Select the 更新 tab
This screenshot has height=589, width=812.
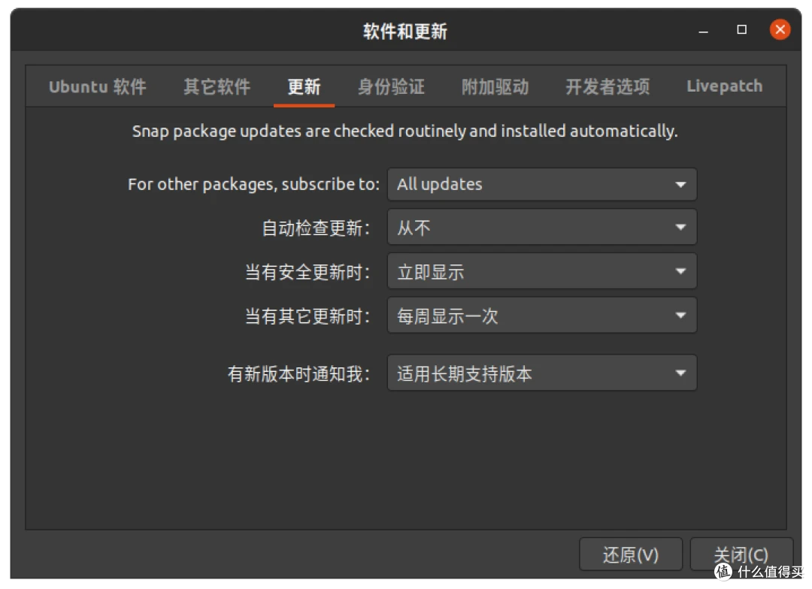click(x=304, y=86)
